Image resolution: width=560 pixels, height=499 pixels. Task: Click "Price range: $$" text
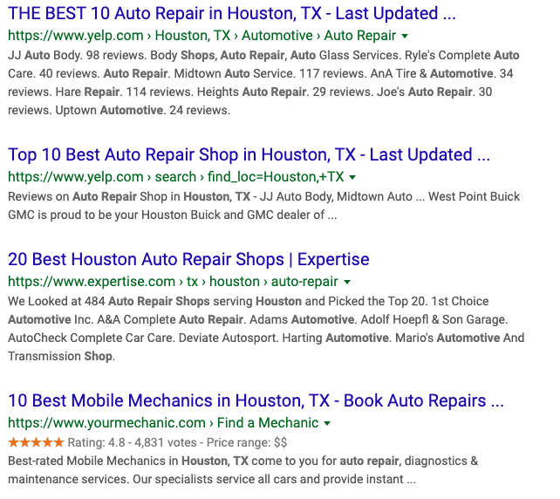pos(247,442)
